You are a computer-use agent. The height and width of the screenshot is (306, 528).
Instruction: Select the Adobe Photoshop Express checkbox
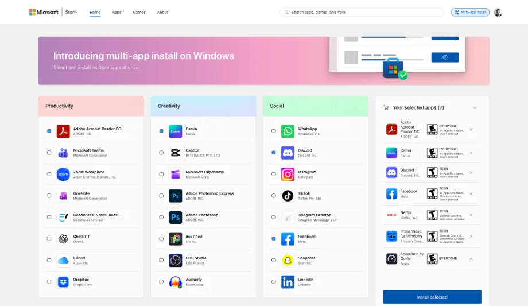tap(161, 196)
